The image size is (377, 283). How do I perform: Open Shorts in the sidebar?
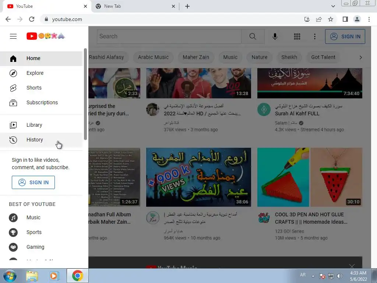point(41,88)
